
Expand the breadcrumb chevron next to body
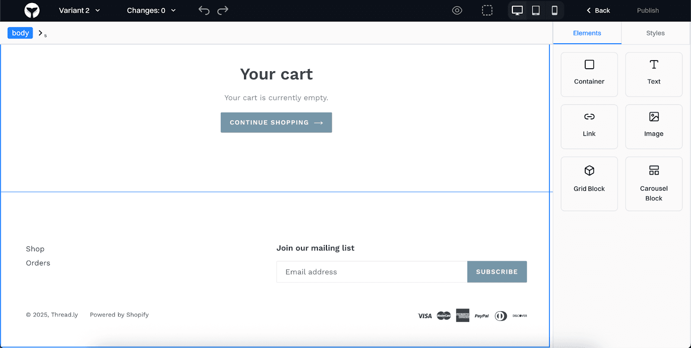point(41,33)
